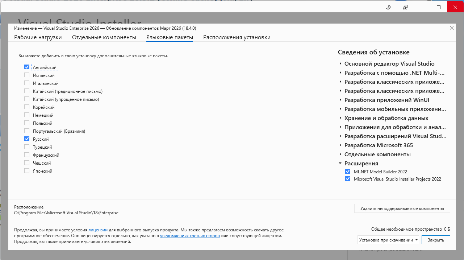Click the Закрыть button
464x260 pixels.
(x=436, y=240)
